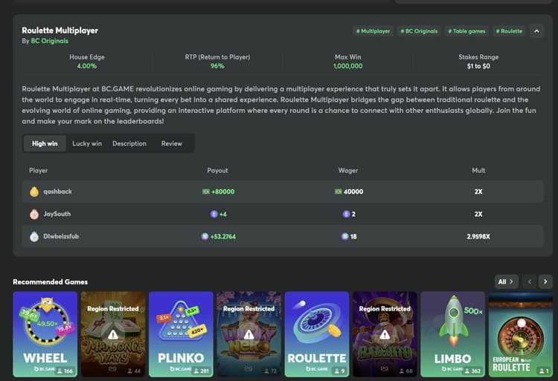The height and width of the screenshot is (381, 558).
Task: Click the # Roulette tag
Action: [x=510, y=31]
